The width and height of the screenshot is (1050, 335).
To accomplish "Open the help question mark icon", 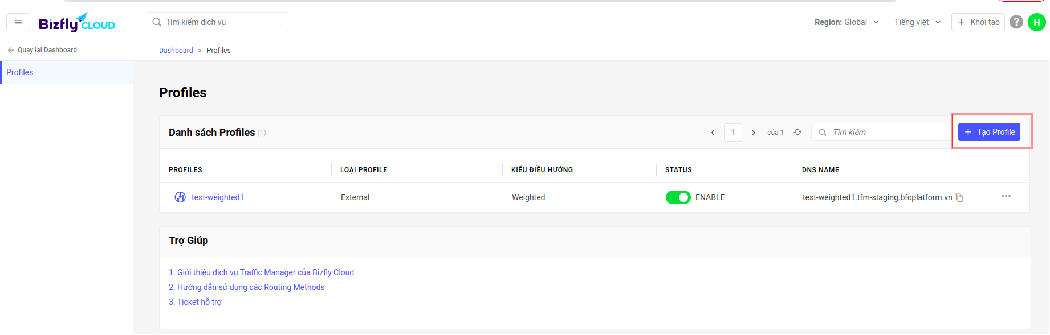I will [1016, 22].
